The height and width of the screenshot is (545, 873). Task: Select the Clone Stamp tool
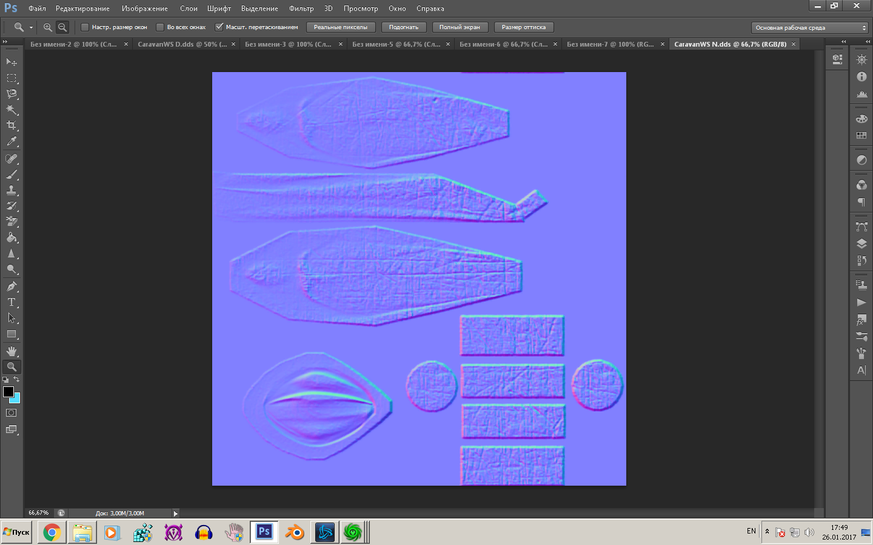(12, 190)
